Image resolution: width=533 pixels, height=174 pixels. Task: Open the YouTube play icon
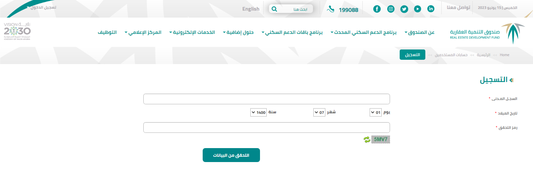coord(417,9)
